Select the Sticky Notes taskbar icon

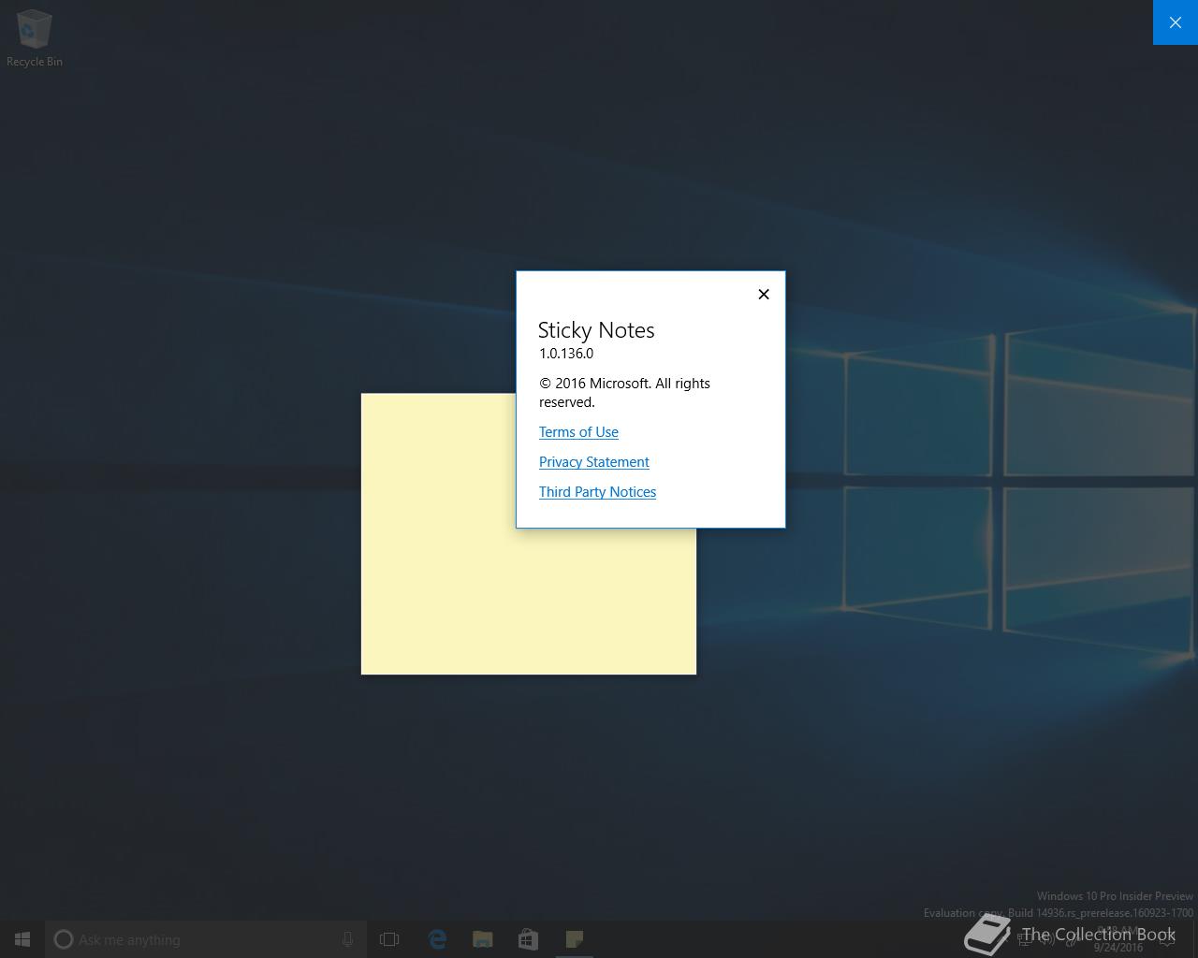point(575,939)
